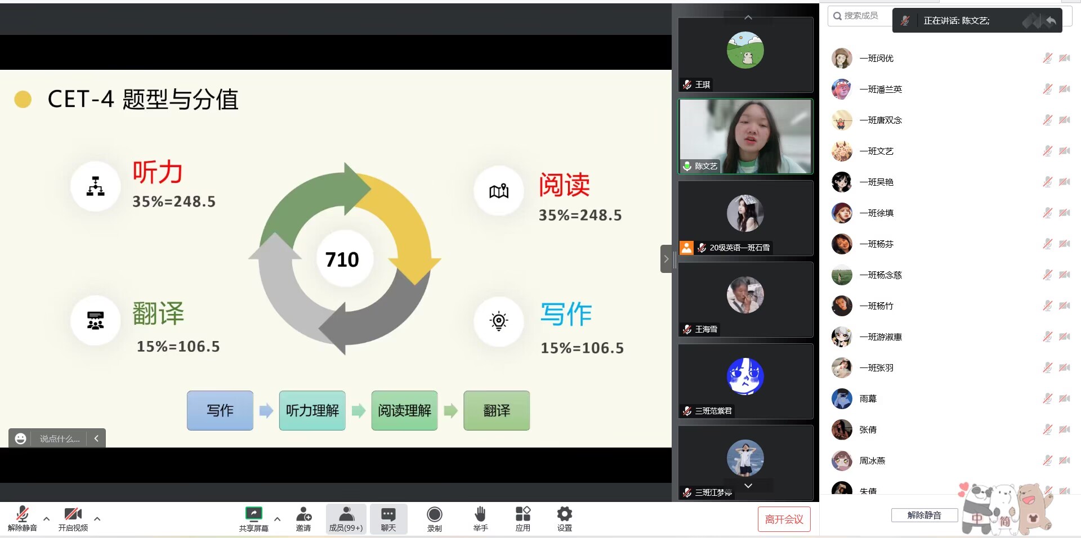This screenshot has width=1081, height=538.
Task: Click the reply arrow in speaking notification
Action: [1051, 21]
